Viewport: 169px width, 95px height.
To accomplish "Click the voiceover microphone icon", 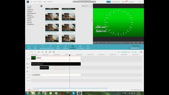I will click(130, 43).
